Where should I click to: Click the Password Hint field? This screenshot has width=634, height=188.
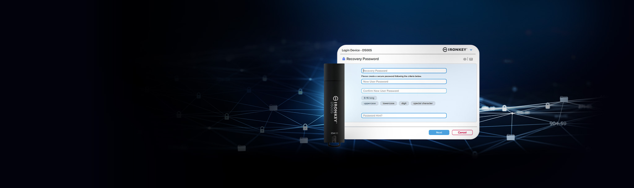(404, 116)
